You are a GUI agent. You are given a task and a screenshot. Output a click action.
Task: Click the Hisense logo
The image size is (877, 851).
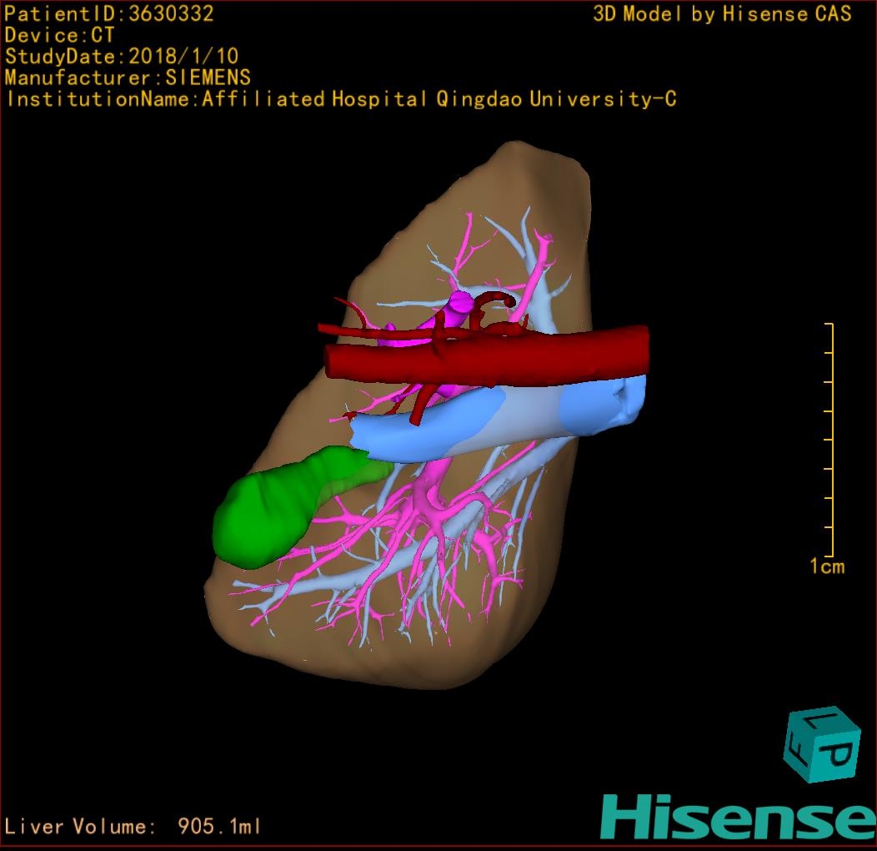pos(739,817)
